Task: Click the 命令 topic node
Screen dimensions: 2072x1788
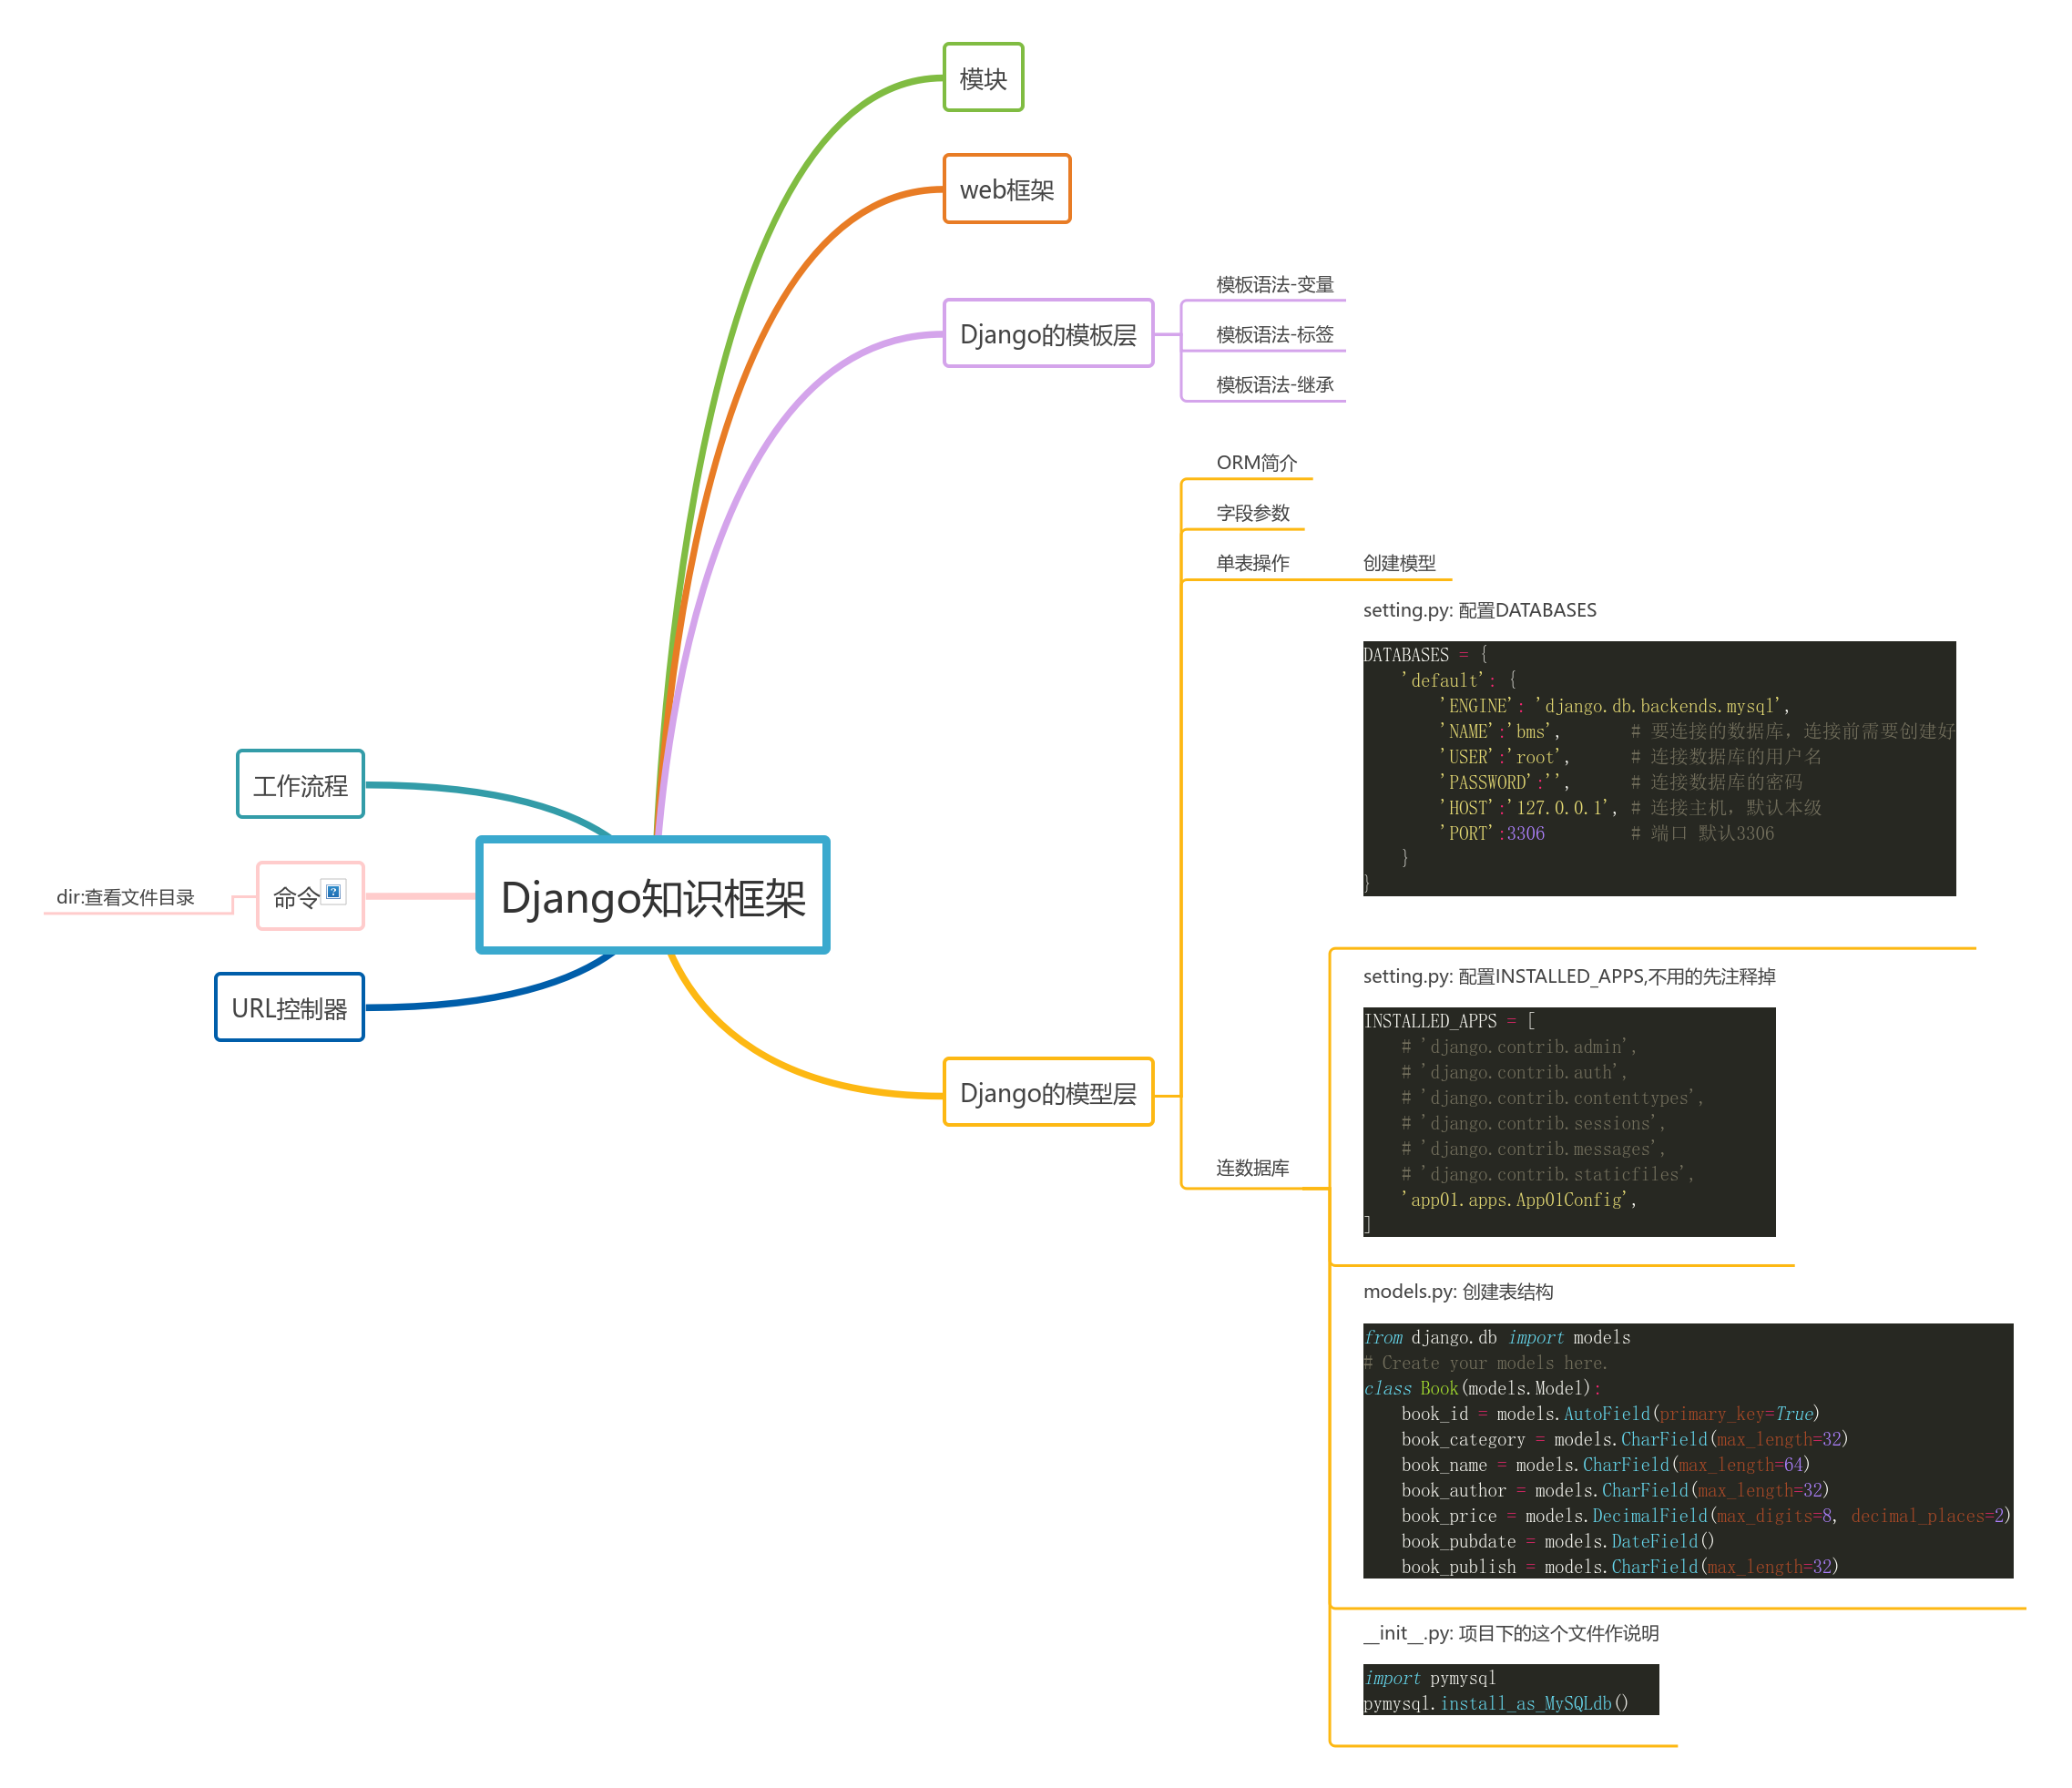Action: coord(295,897)
